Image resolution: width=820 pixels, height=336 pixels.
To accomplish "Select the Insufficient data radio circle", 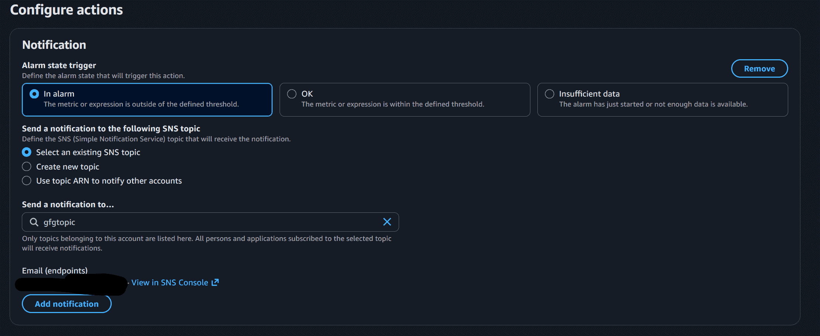I will (550, 94).
